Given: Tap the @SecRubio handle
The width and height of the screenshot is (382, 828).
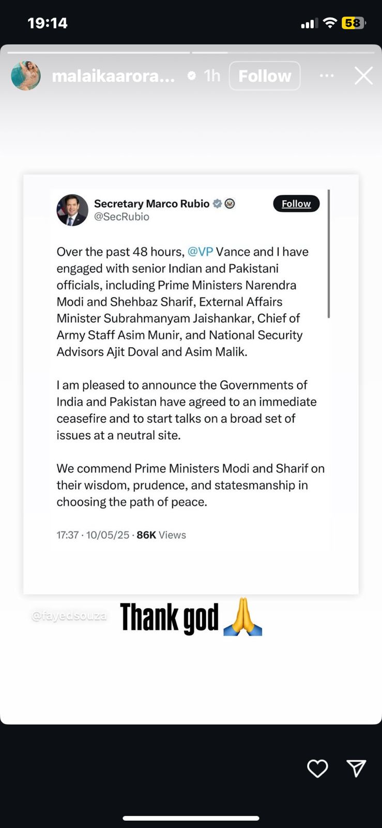Looking at the screenshot, I should click(x=121, y=217).
